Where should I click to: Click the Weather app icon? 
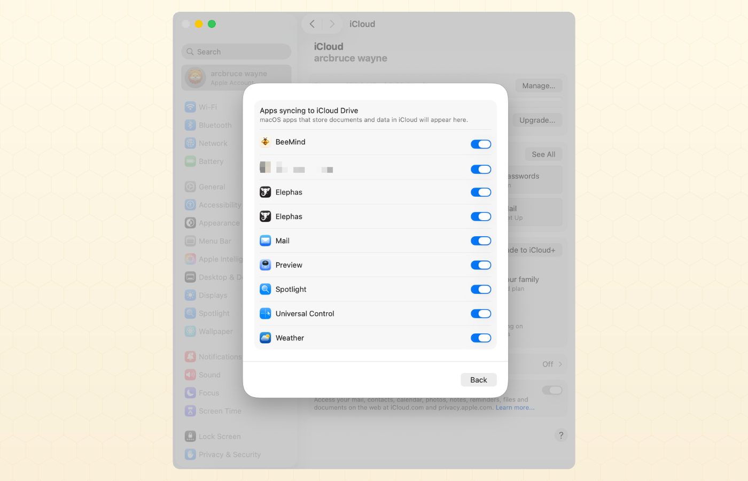(265, 338)
